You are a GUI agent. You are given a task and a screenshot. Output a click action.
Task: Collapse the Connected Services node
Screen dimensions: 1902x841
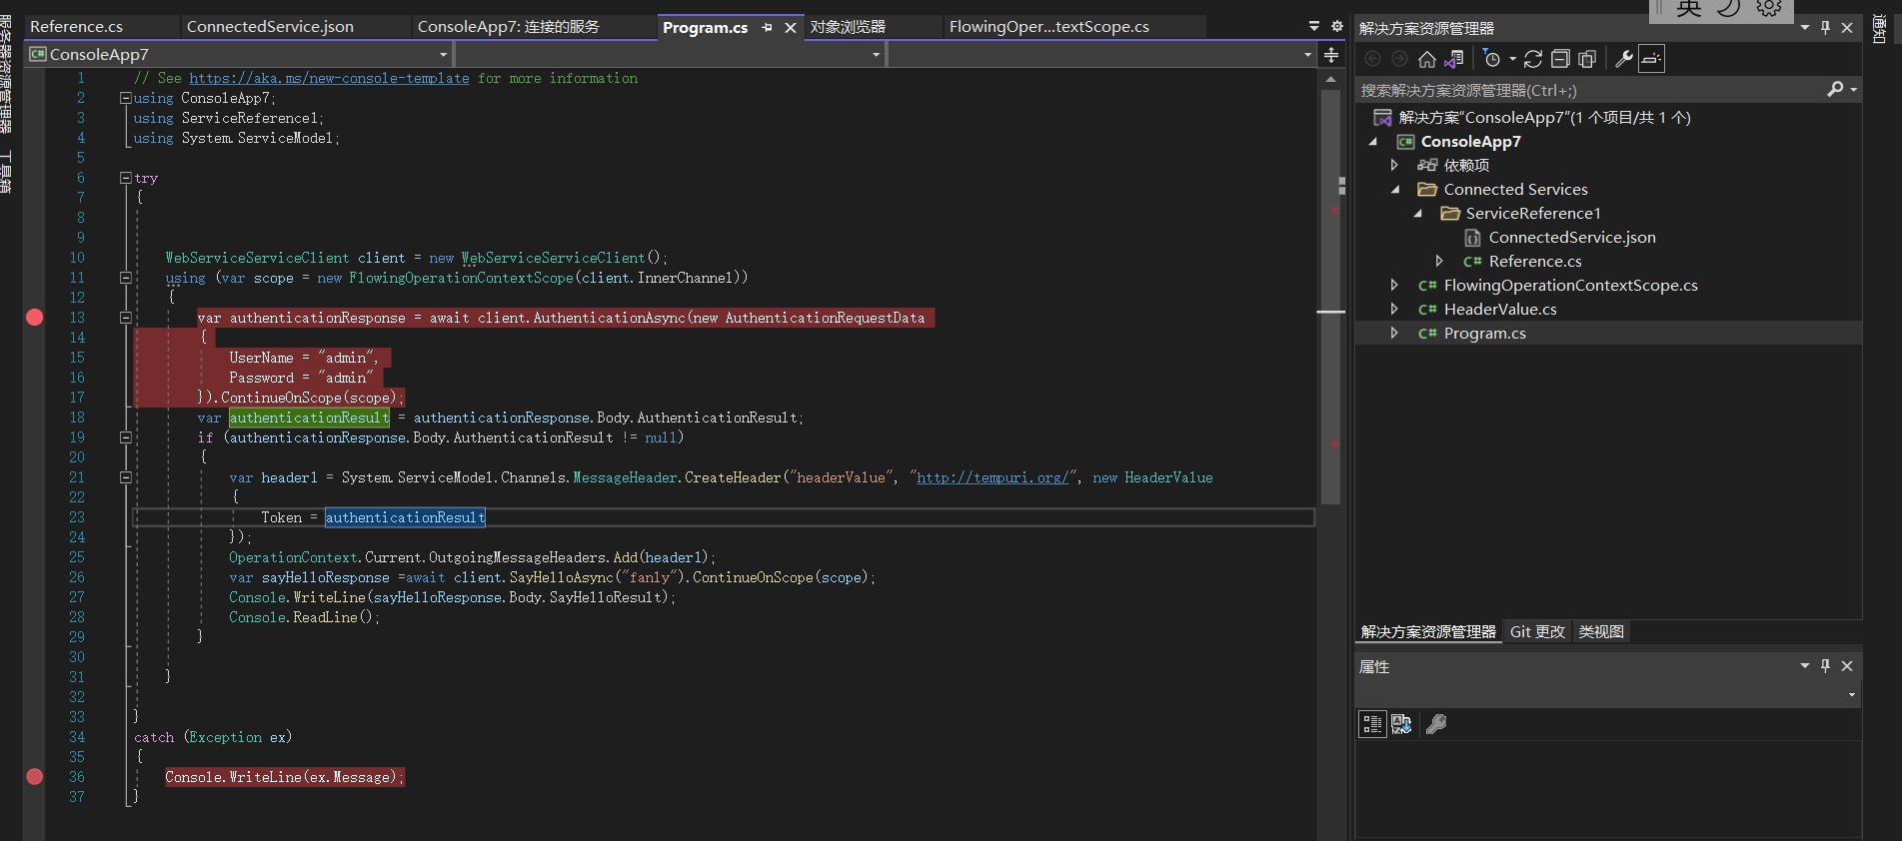(x=1395, y=189)
